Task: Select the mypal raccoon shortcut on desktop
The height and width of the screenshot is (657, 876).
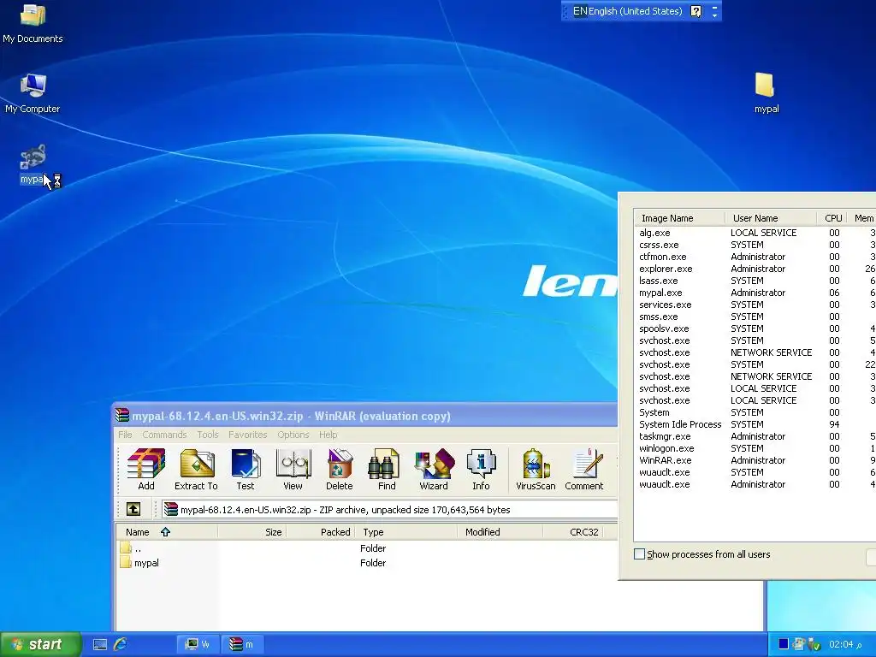Action: 33,164
